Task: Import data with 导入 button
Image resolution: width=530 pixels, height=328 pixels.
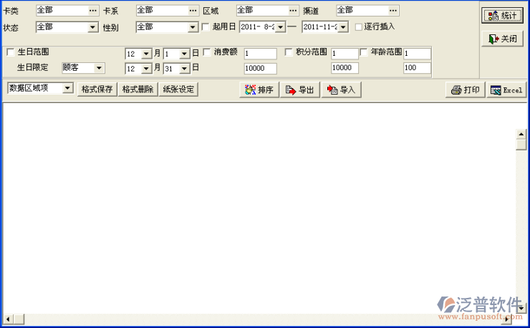Action: [x=342, y=90]
